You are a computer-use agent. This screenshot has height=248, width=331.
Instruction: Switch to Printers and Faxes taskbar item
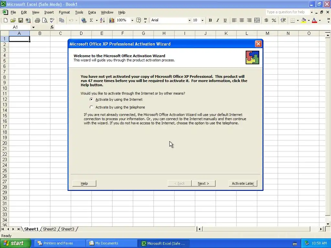click(60, 243)
